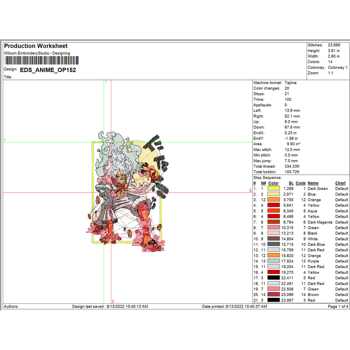Select the design name EDS_ANIME_OP152
This screenshot has height=350, width=350.
48,70
